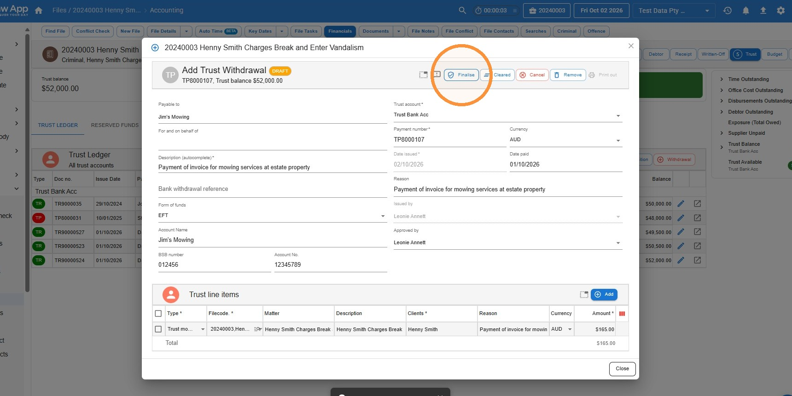Edit the TR9000035 ledger row pencil
792x396 pixels.
point(681,204)
